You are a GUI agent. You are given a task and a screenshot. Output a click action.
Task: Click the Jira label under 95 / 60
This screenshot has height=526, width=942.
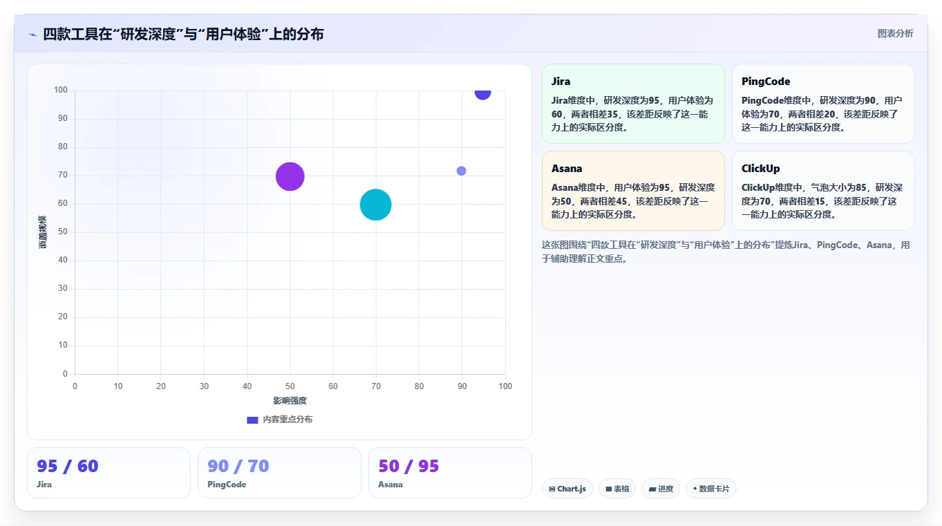[x=44, y=485]
